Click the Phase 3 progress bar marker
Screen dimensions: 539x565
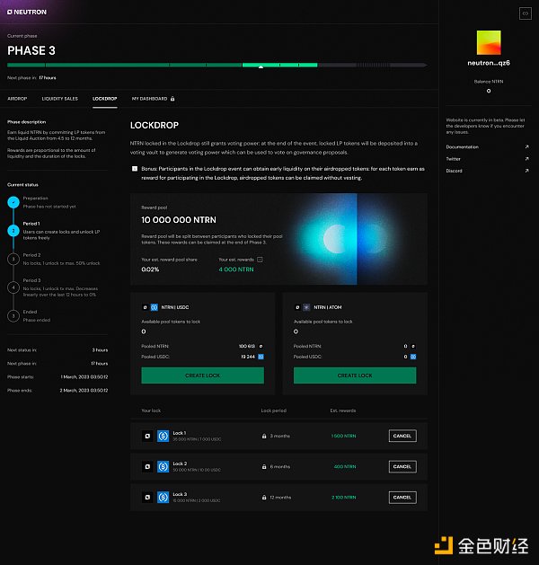260,65
